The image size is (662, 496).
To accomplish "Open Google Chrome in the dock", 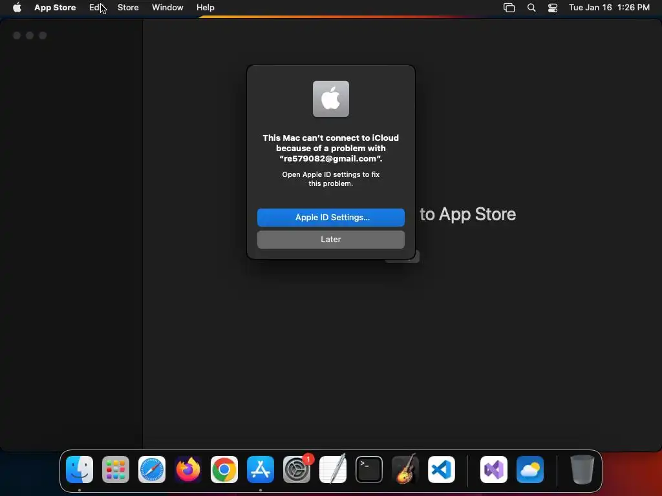I will point(224,470).
